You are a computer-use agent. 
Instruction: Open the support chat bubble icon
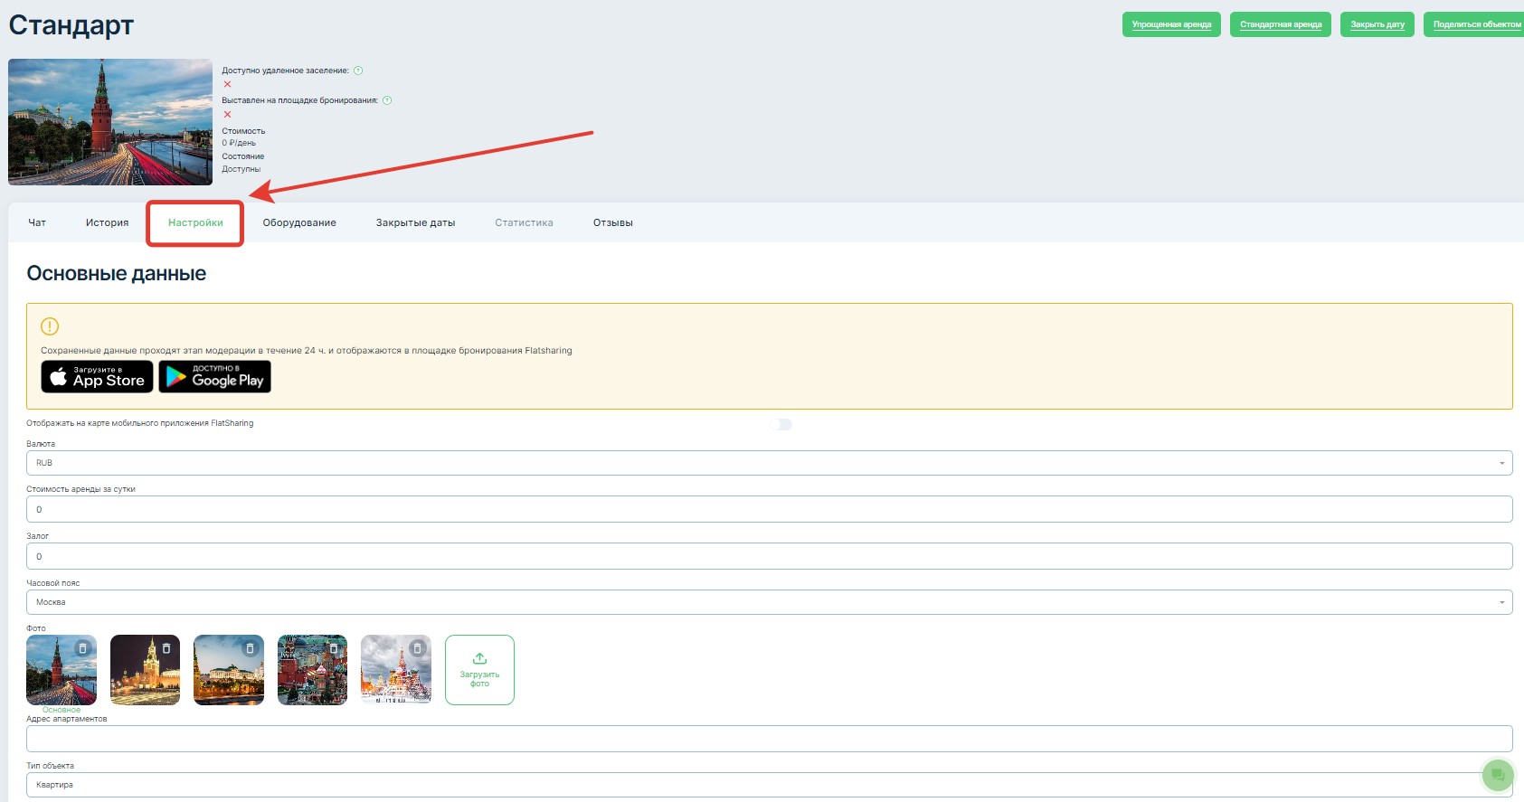[x=1497, y=775]
